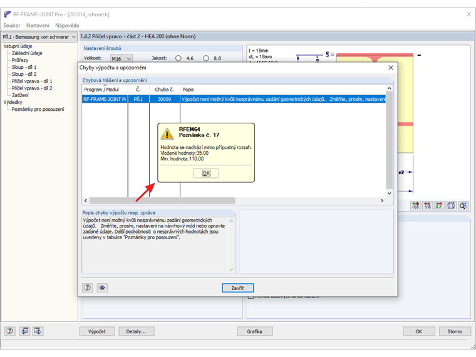Viewport: 476px width, 357px height.
Task: Click the error table vertical scrollbar thumb
Action: tap(389, 140)
